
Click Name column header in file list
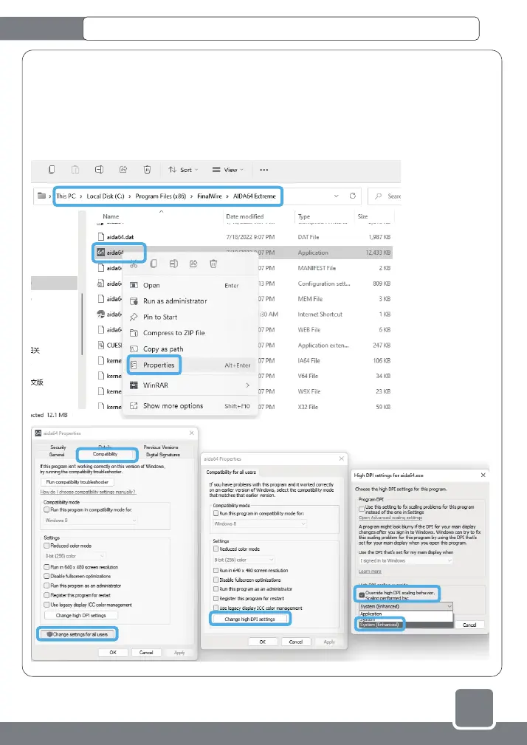click(x=111, y=216)
